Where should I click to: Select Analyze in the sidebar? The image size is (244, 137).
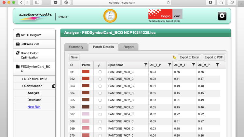click(x=34, y=93)
